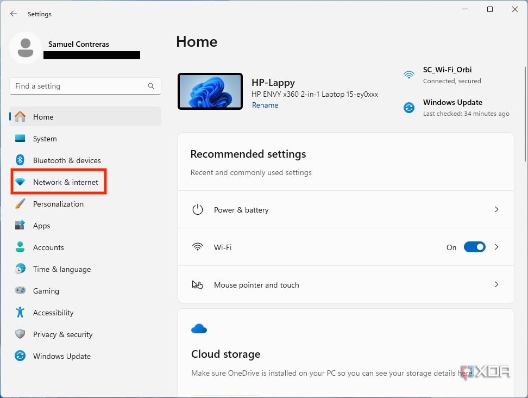Open Bluetooth & devices settings icon
This screenshot has width=528, height=398.
20,160
